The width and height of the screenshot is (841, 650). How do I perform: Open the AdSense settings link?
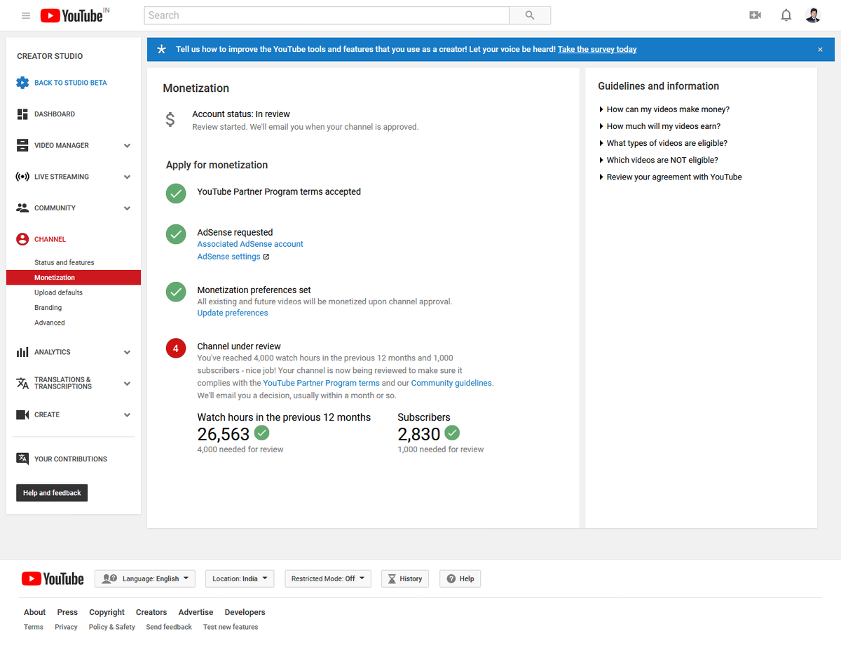point(228,257)
